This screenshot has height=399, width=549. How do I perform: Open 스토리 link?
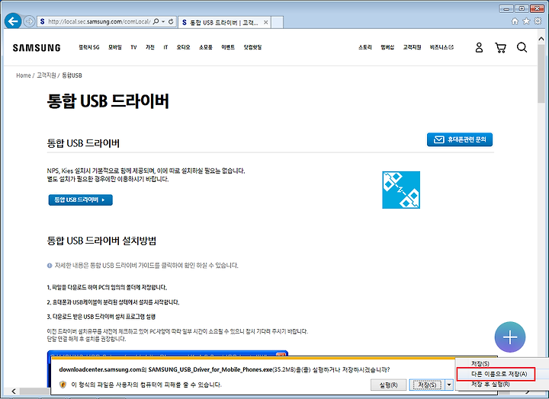(364, 47)
